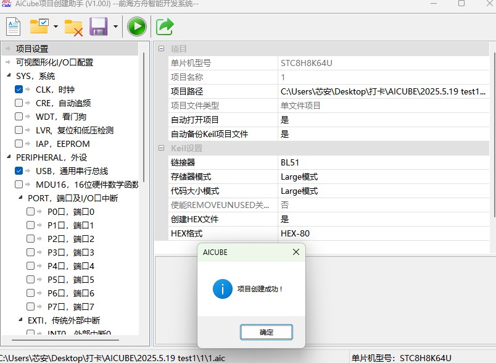Enable the MDU16 checkbox
496x363 pixels.
19,184
